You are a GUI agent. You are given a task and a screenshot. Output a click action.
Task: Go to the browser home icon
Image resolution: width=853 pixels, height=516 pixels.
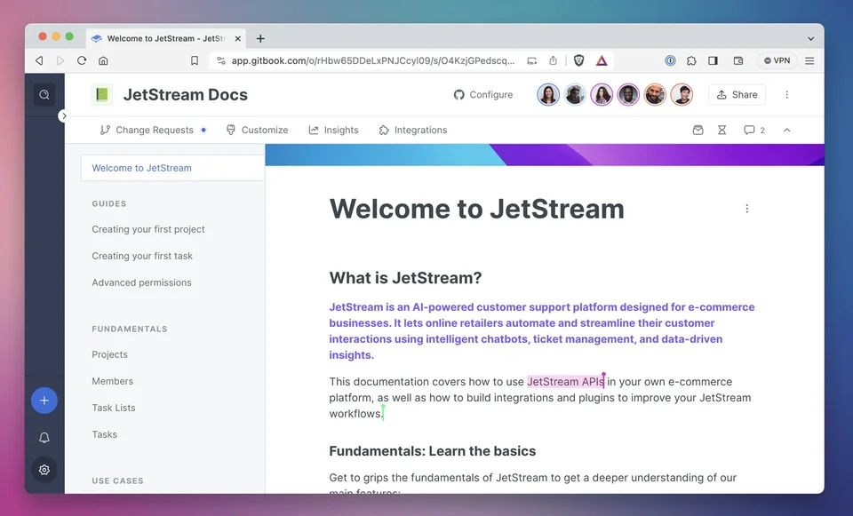[x=103, y=60]
